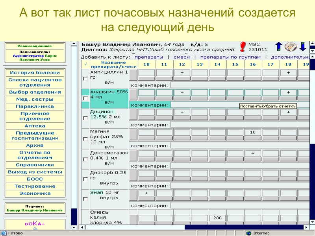Click the Ампициллин cell at hour 18
Image resolution: width=315 pixels, height=236 pixels.
point(288,73)
